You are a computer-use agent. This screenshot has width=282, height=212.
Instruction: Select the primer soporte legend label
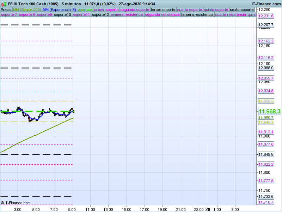(106, 10)
